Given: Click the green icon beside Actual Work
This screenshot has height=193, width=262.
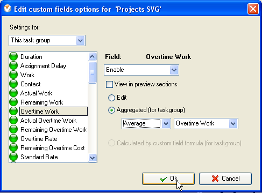Looking at the screenshot, I should pyautogui.click(x=13, y=93).
